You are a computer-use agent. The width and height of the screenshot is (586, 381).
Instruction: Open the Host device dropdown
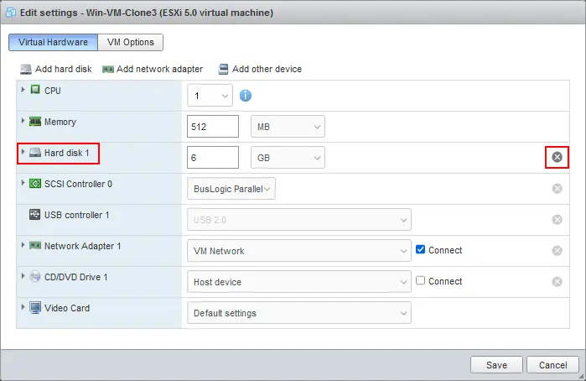coord(299,282)
